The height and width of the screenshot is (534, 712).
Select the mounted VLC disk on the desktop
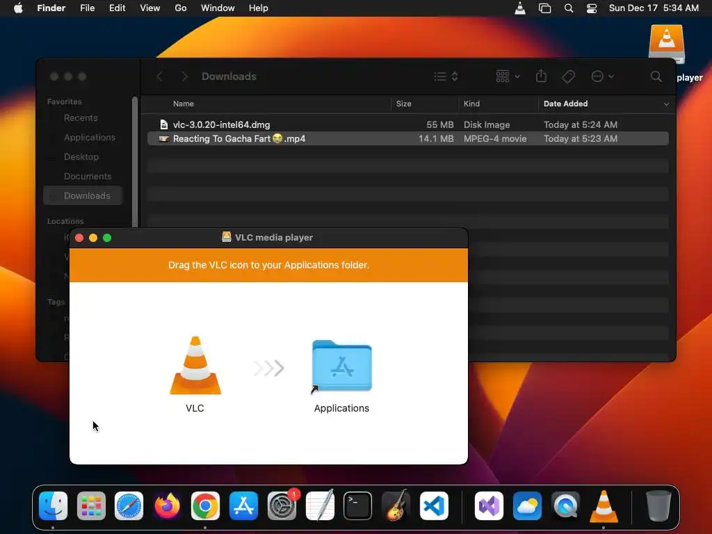(x=667, y=44)
